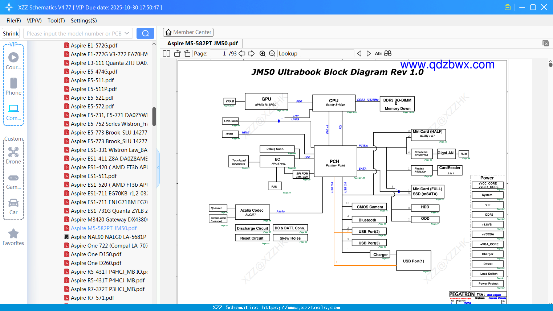The height and width of the screenshot is (311, 553).
Task: Collapse the file list panel handle
Action: pos(158,167)
